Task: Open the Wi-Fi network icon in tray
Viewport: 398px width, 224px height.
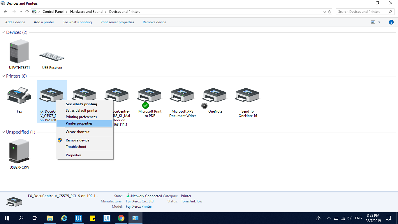Action: pos(343,218)
